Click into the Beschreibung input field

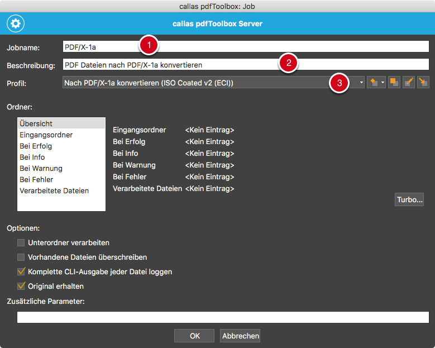[246, 64]
